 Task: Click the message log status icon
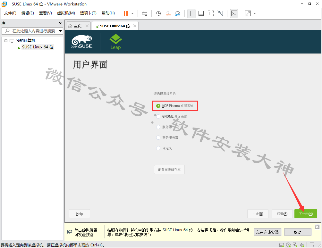[x=312, y=245]
